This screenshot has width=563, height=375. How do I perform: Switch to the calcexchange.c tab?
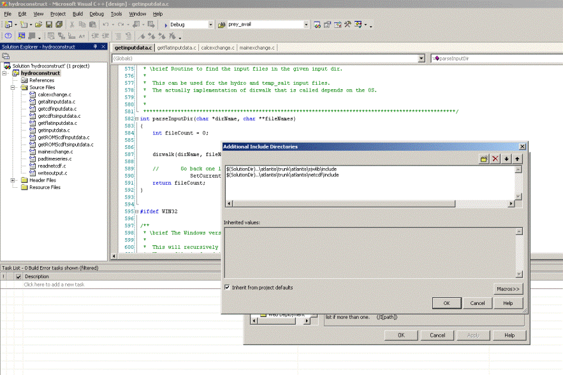click(x=217, y=48)
